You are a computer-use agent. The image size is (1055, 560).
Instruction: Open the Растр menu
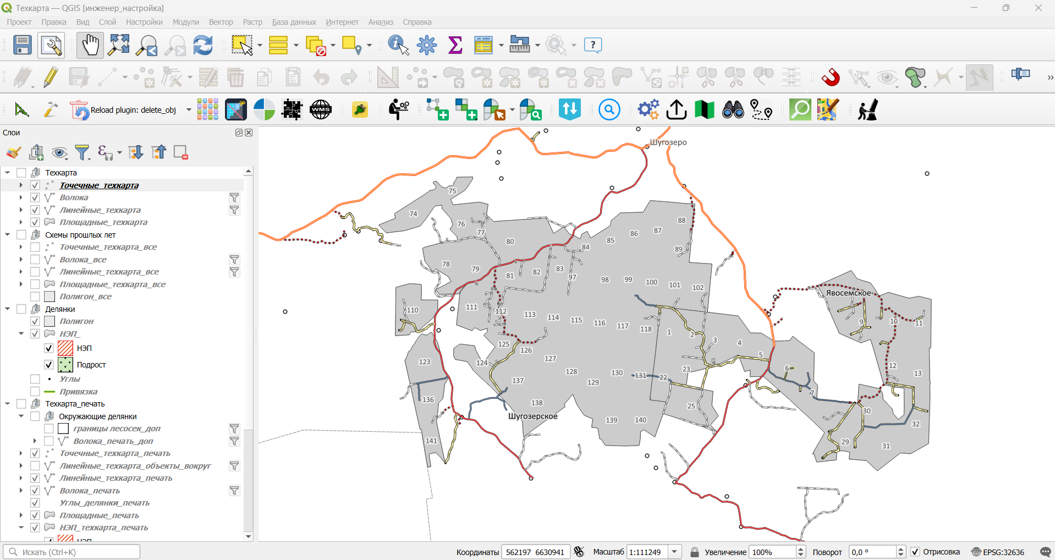point(252,22)
